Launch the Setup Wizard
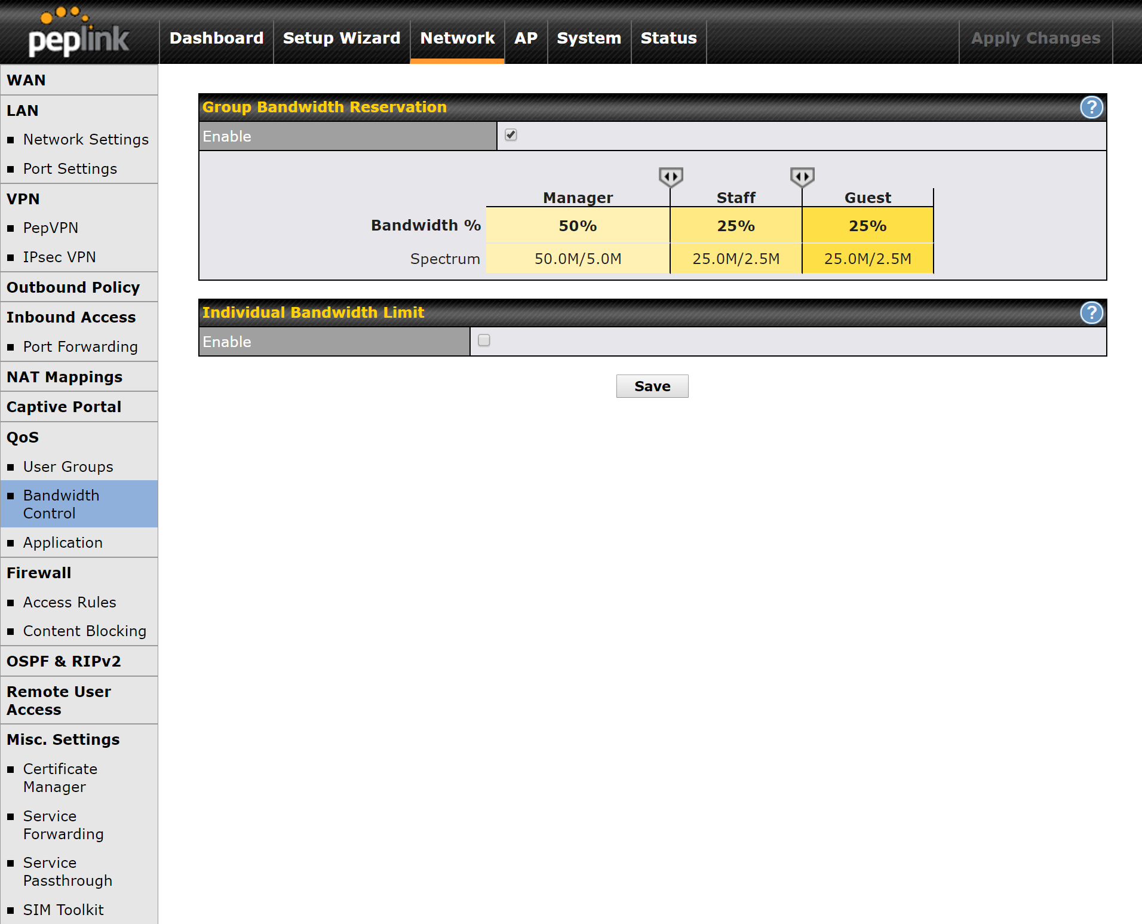1142x924 pixels. pyautogui.click(x=341, y=38)
